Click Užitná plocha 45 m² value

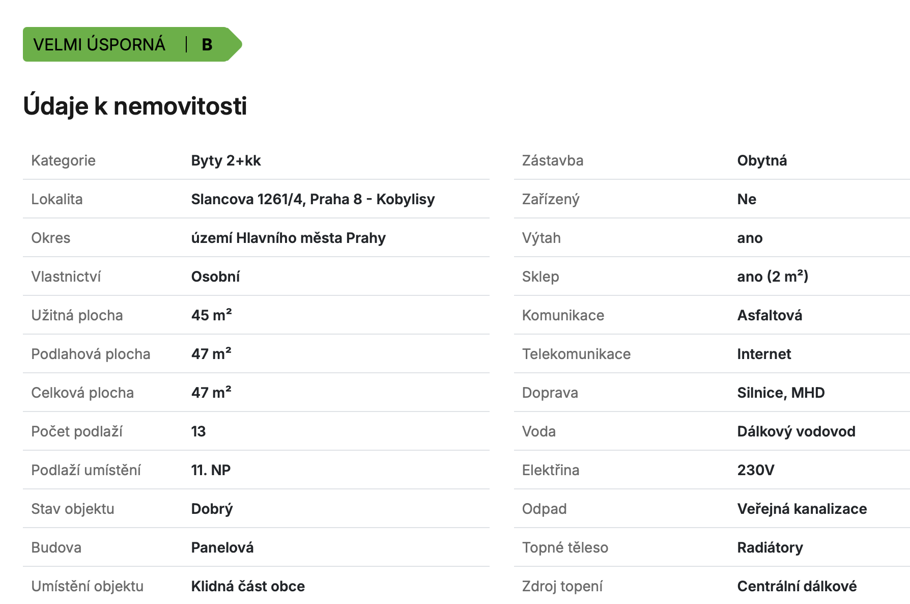pyautogui.click(x=212, y=315)
